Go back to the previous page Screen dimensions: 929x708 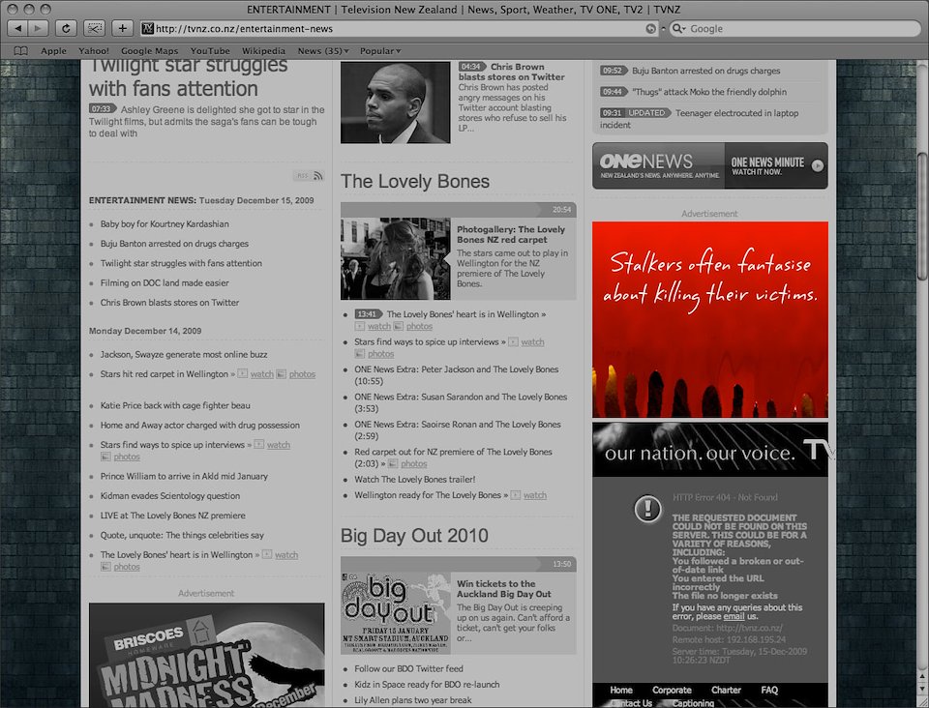pos(18,28)
